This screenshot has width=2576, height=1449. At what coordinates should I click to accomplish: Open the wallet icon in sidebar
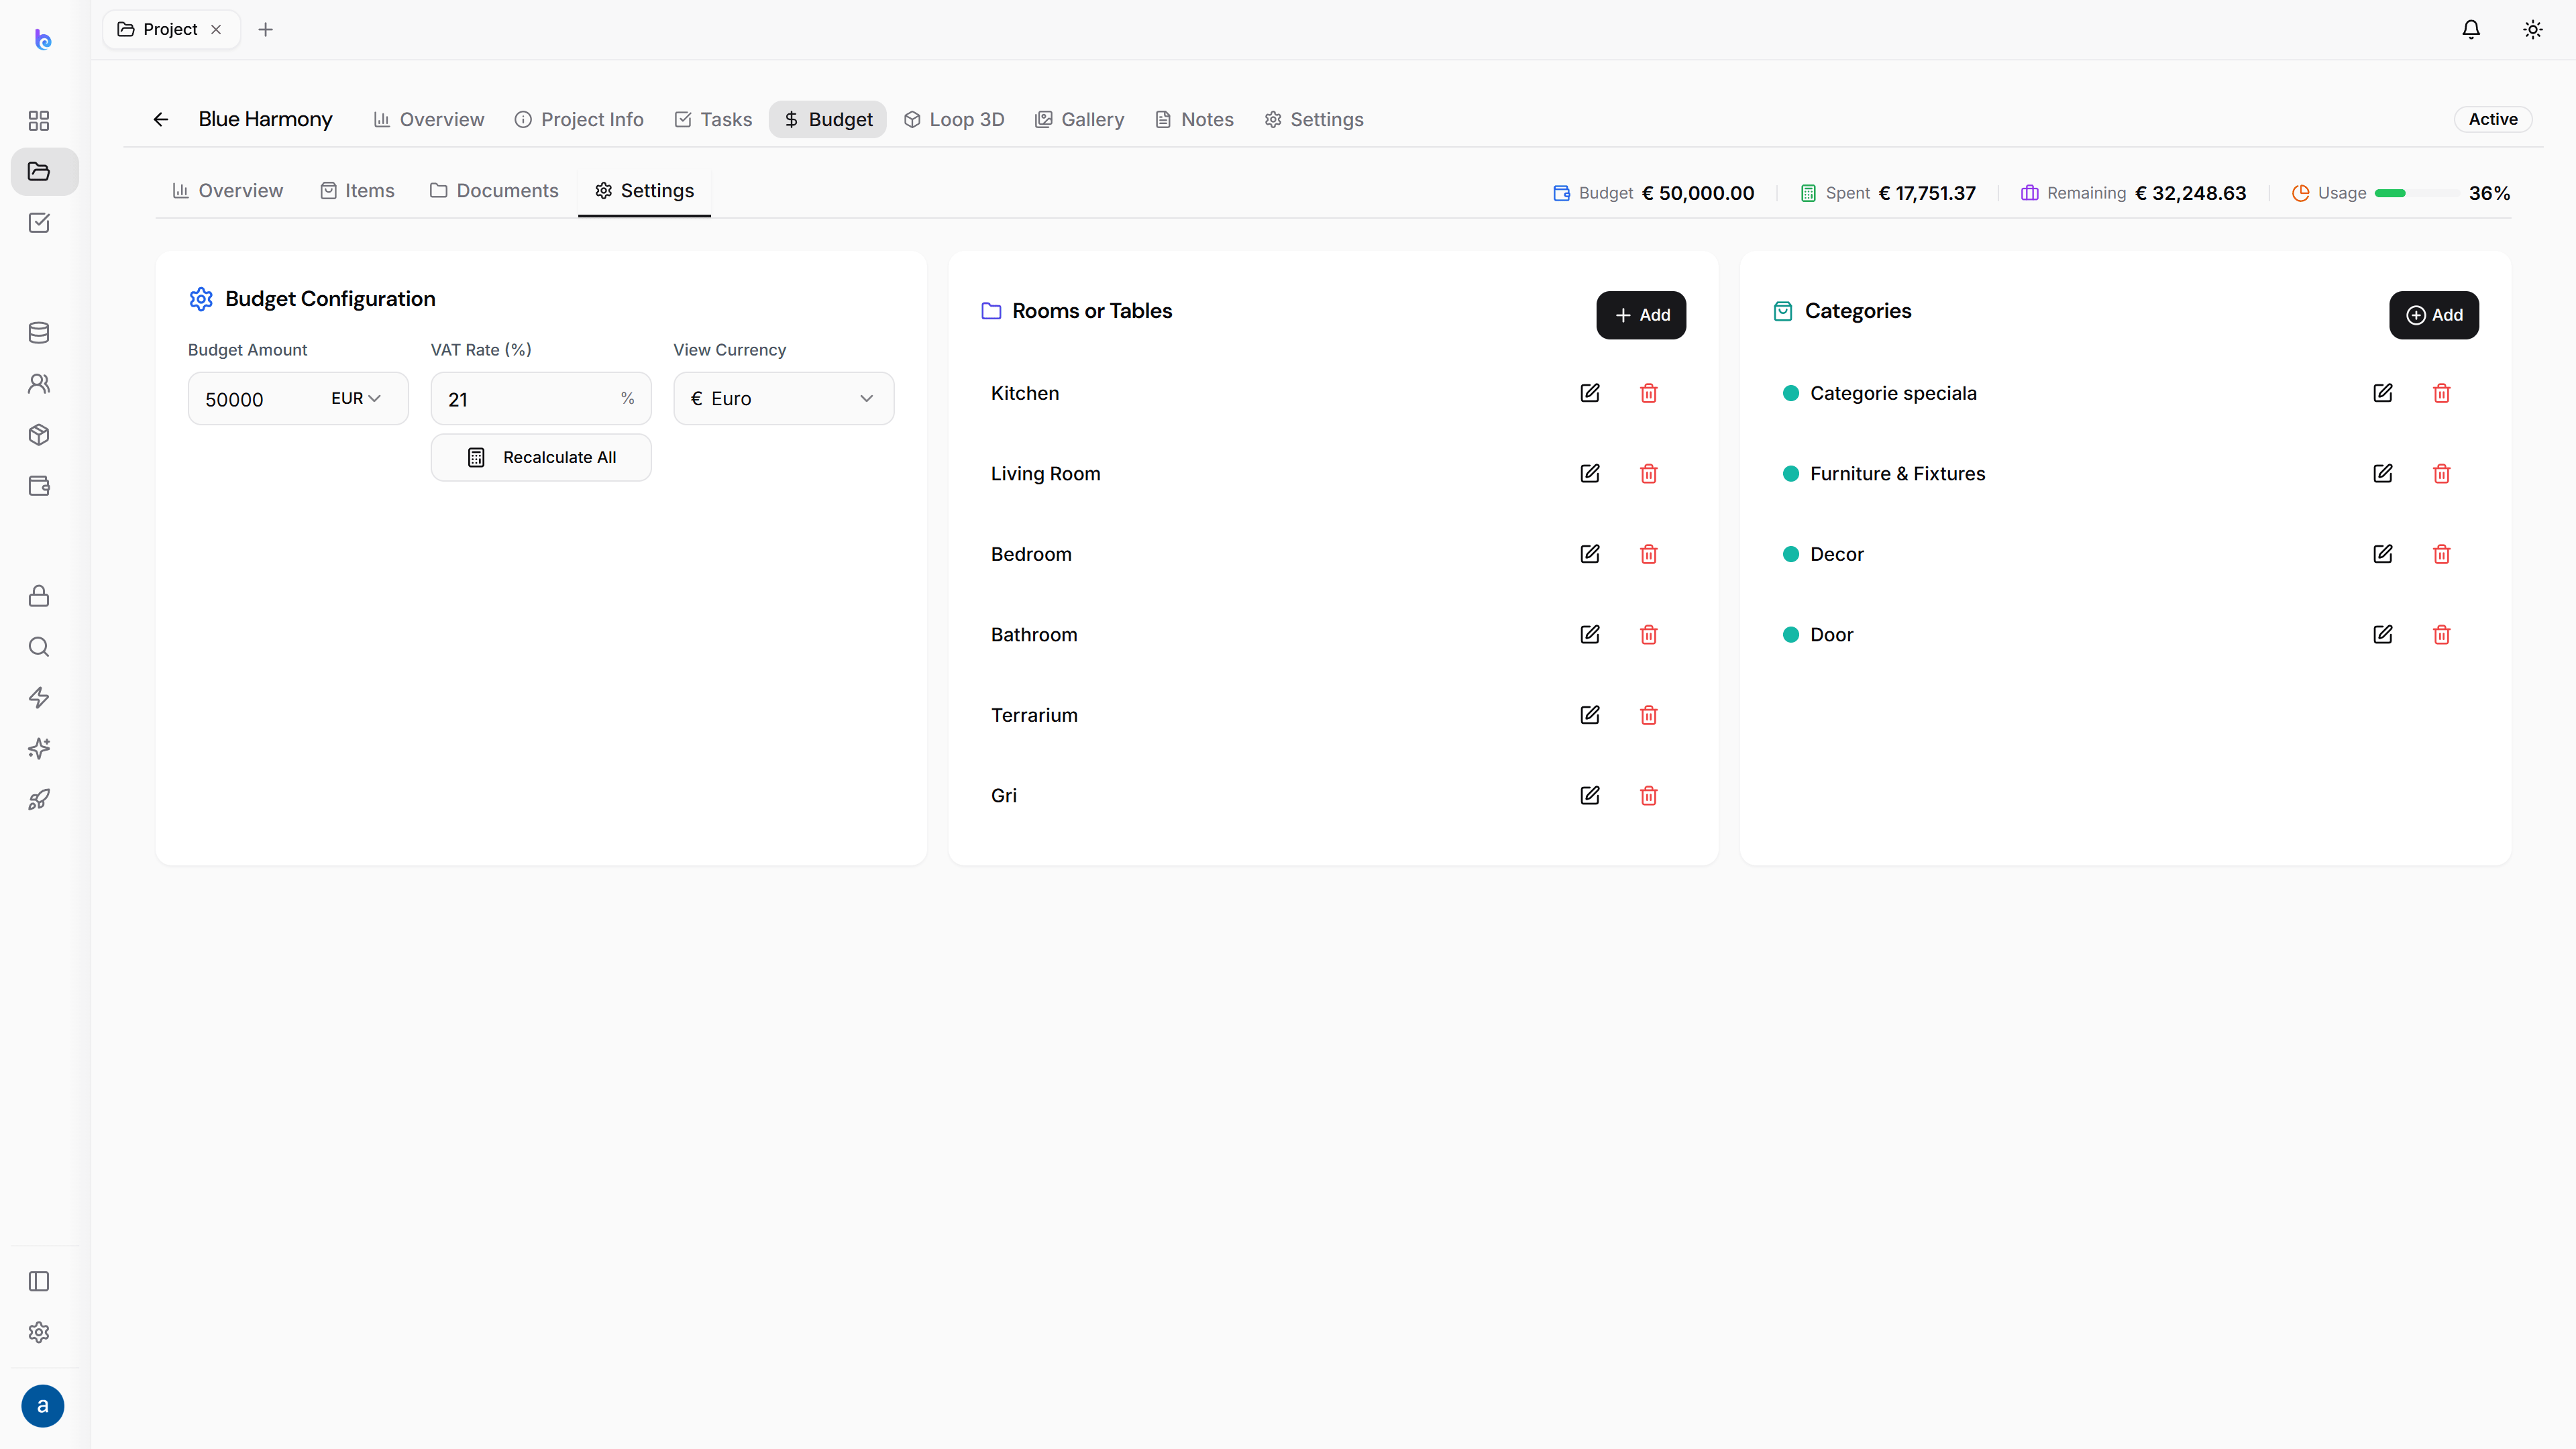pos(39,486)
